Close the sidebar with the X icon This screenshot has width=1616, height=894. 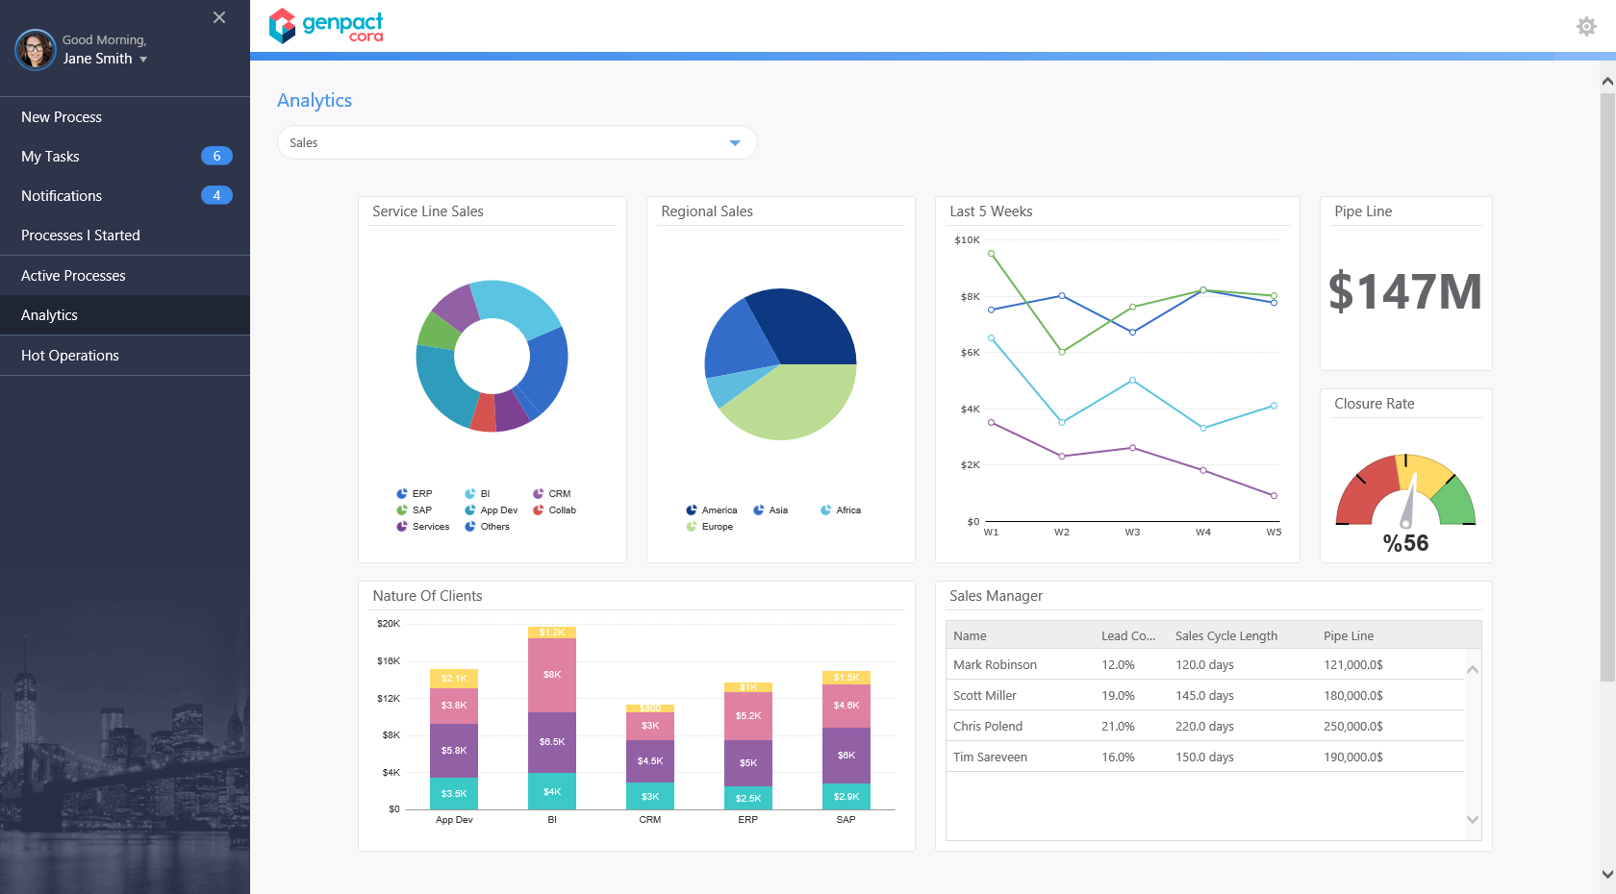219,17
